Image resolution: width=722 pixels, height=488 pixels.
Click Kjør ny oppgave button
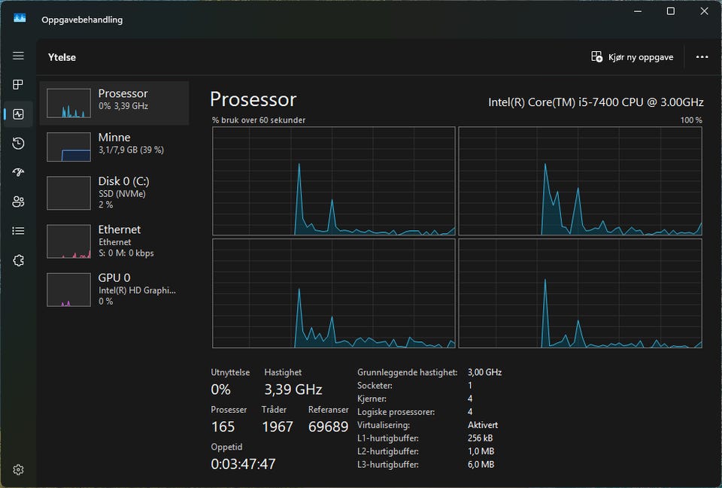(x=633, y=57)
